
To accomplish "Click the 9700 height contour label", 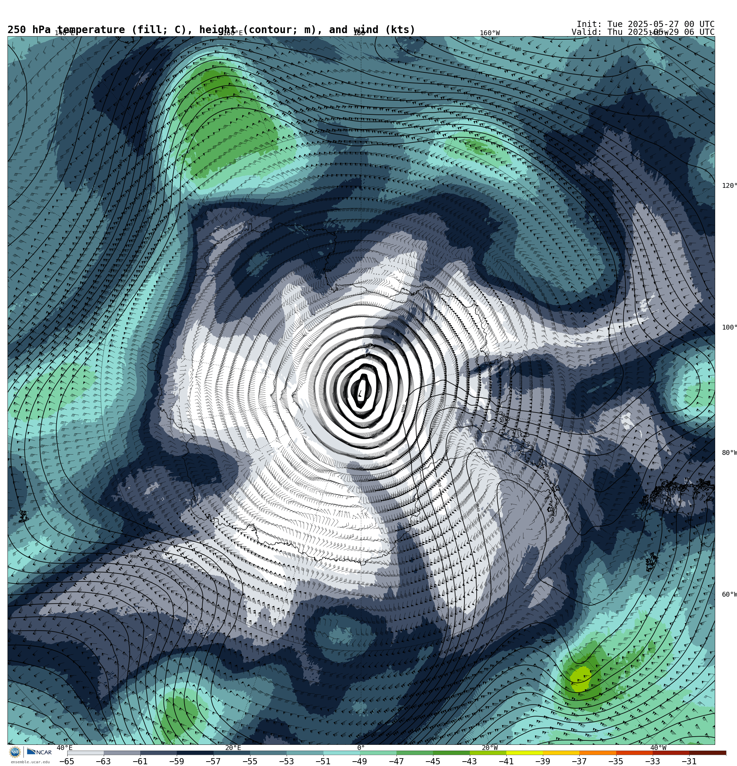I will [x=403, y=408].
